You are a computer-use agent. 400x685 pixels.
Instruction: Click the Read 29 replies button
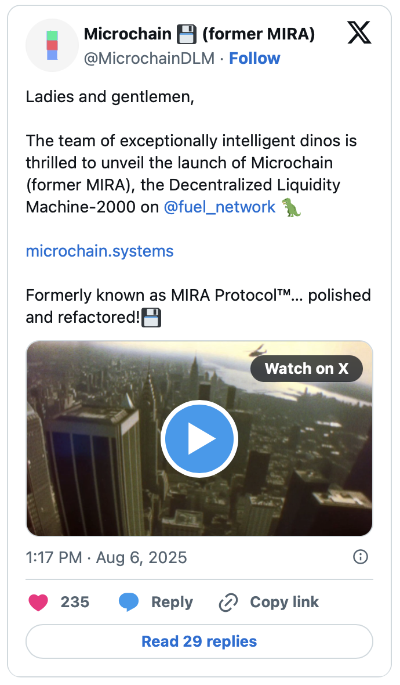pos(199,641)
